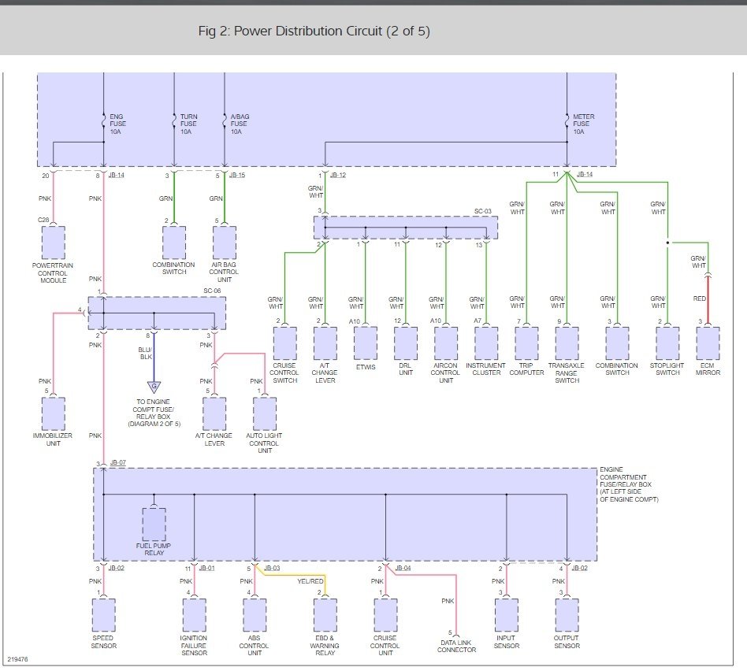This screenshot has width=747, height=671.
Task: Select the 'YEL/RED' wire color label
Action: [310, 581]
